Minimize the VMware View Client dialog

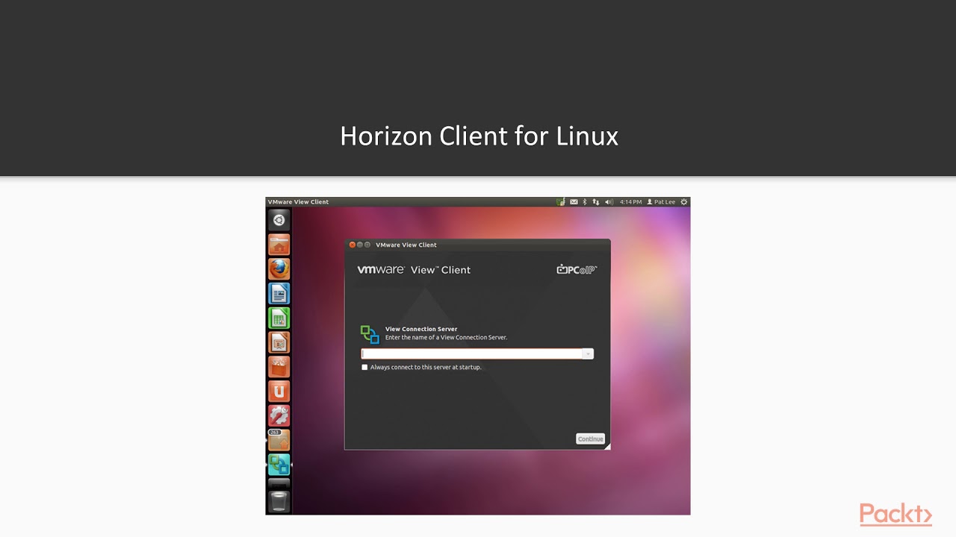(x=360, y=245)
